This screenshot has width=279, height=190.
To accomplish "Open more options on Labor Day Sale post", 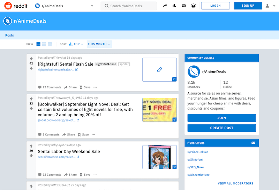I will 95,175.
